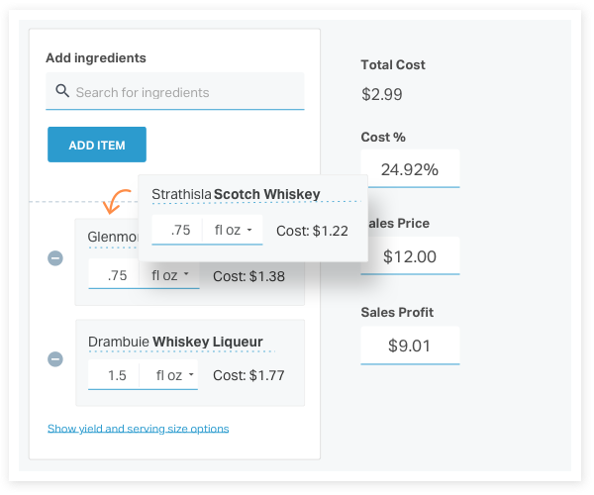Select the Drambuie Whiskey Liqueur name
594x495 pixels.
(x=175, y=342)
